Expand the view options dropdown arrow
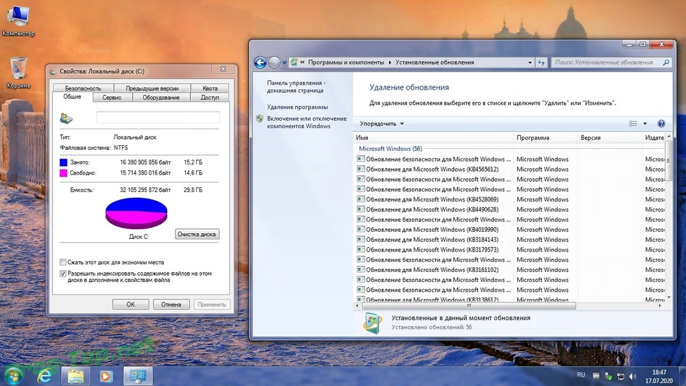Screen dimensions: 686x386 pyautogui.click(x=645, y=124)
